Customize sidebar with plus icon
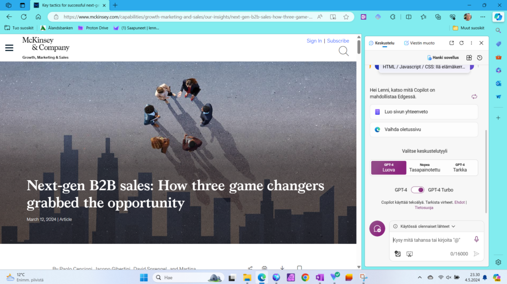507x284 pixels. (x=498, y=118)
